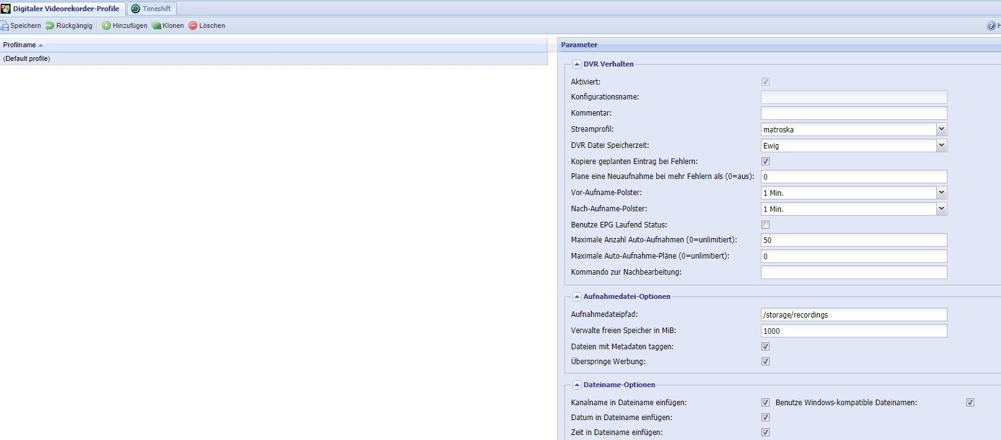Select the (Default profile) row
1001x440 pixels.
click(274, 58)
